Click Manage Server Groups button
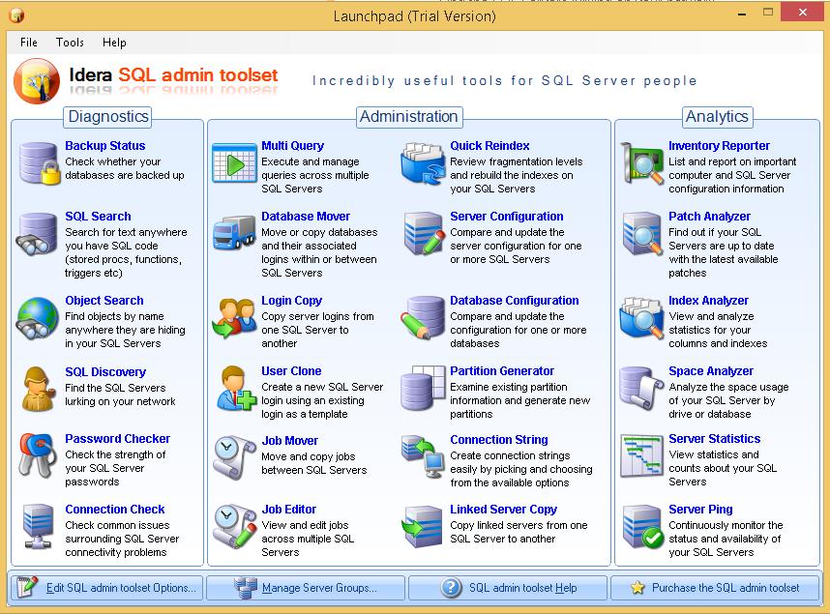Viewport: 830px width, 614px height. pos(306,588)
